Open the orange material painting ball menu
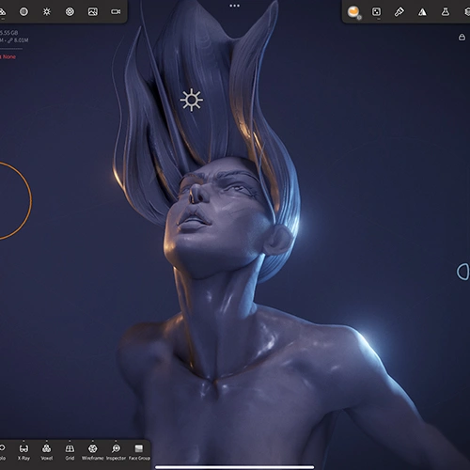The height and width of the screenshot is (470, 470). coord(353,12)
